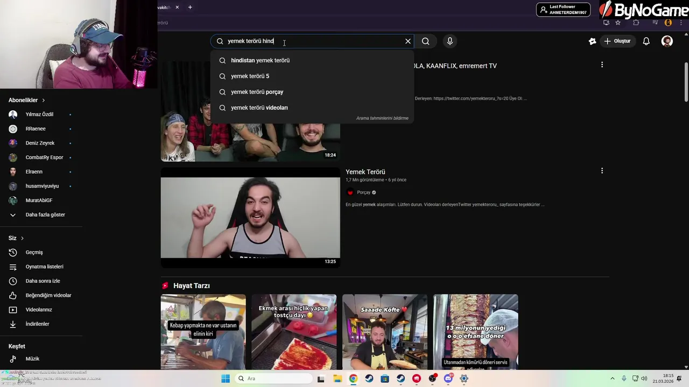
Task: Open İndirilenler downloads
Action: pyautogui.click(x=37, y=324)
